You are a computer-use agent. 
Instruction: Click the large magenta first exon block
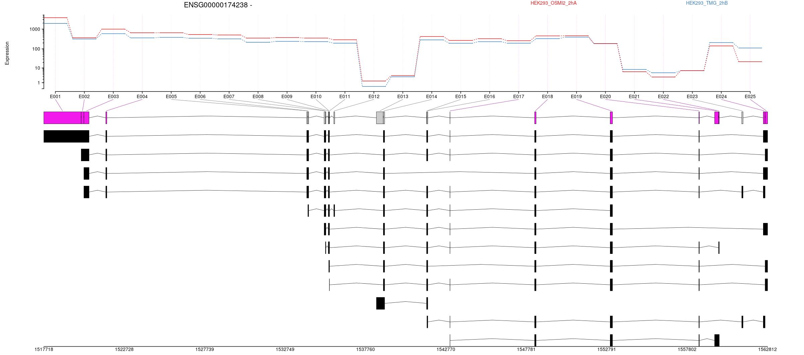[x=62, y=118]
